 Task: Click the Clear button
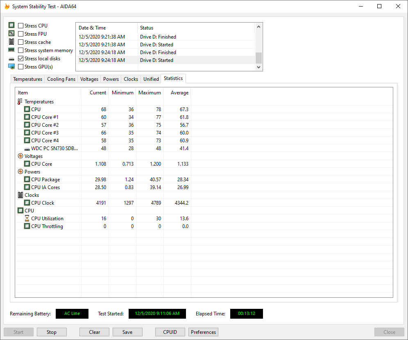[x=94, y=332]
